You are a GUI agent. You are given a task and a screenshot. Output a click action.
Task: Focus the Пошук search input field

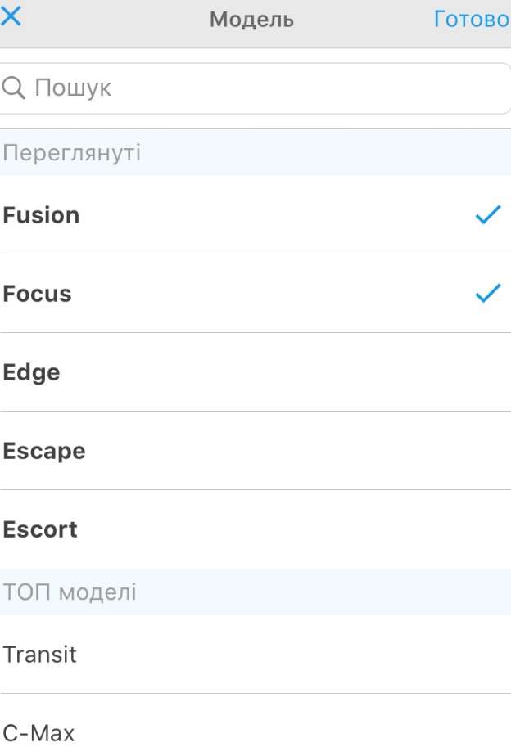(255, 88)
